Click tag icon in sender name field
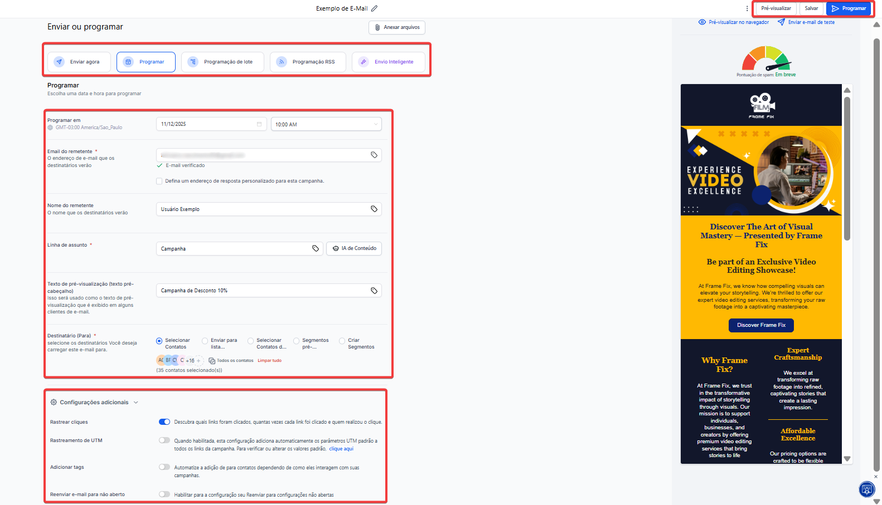Viewport: 882px width, 505px height. pyautogui.click(x=374, y=209)
